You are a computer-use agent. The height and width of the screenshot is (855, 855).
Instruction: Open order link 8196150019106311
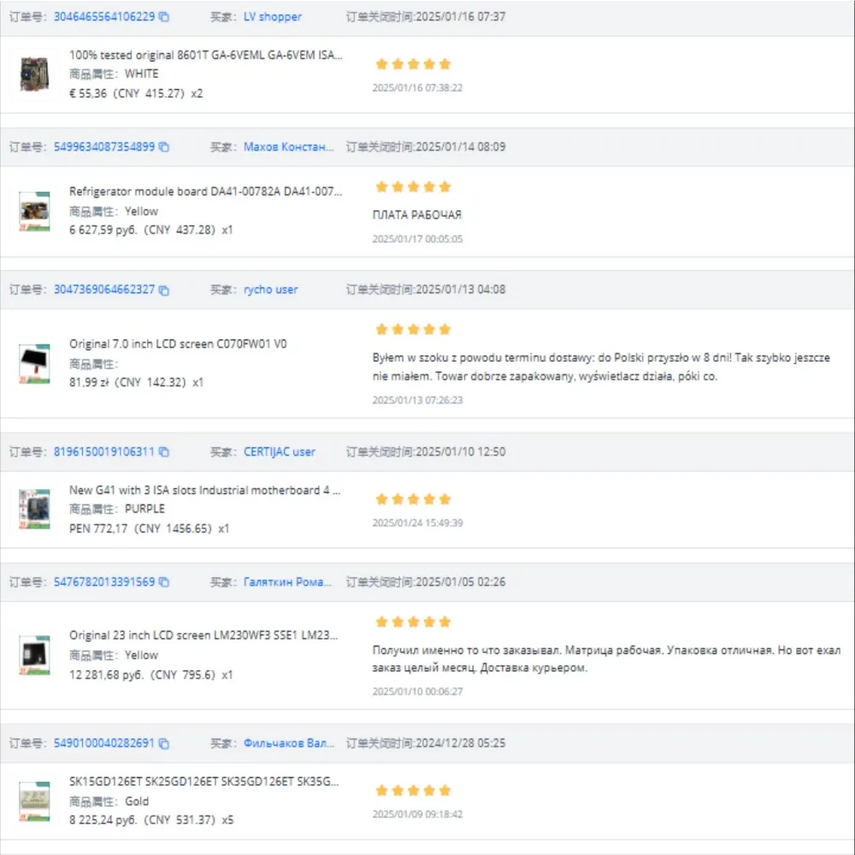coord(104,451)
